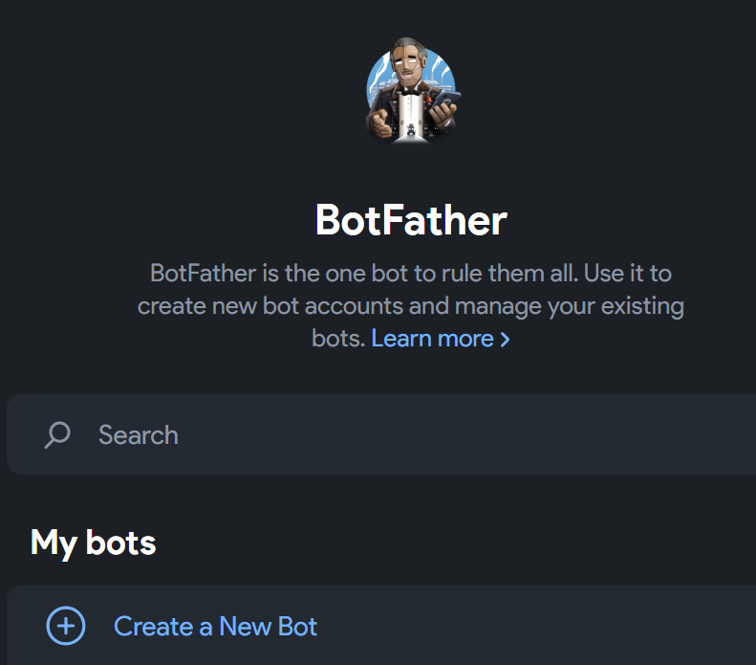Click the avatar's face with mustache
This screenshot has width=756, height=665.
click(x=407, y=69)
